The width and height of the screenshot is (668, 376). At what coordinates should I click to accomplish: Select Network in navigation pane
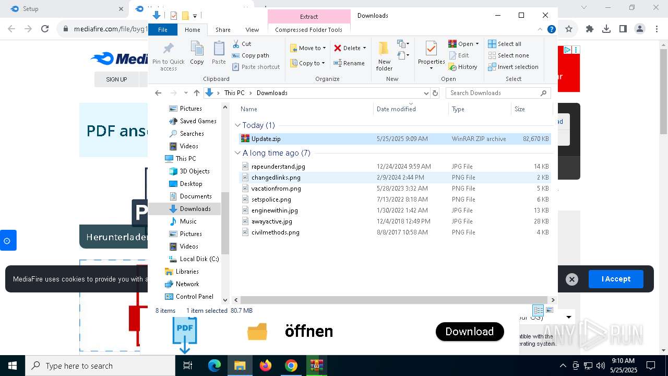[x=182, y=284]
